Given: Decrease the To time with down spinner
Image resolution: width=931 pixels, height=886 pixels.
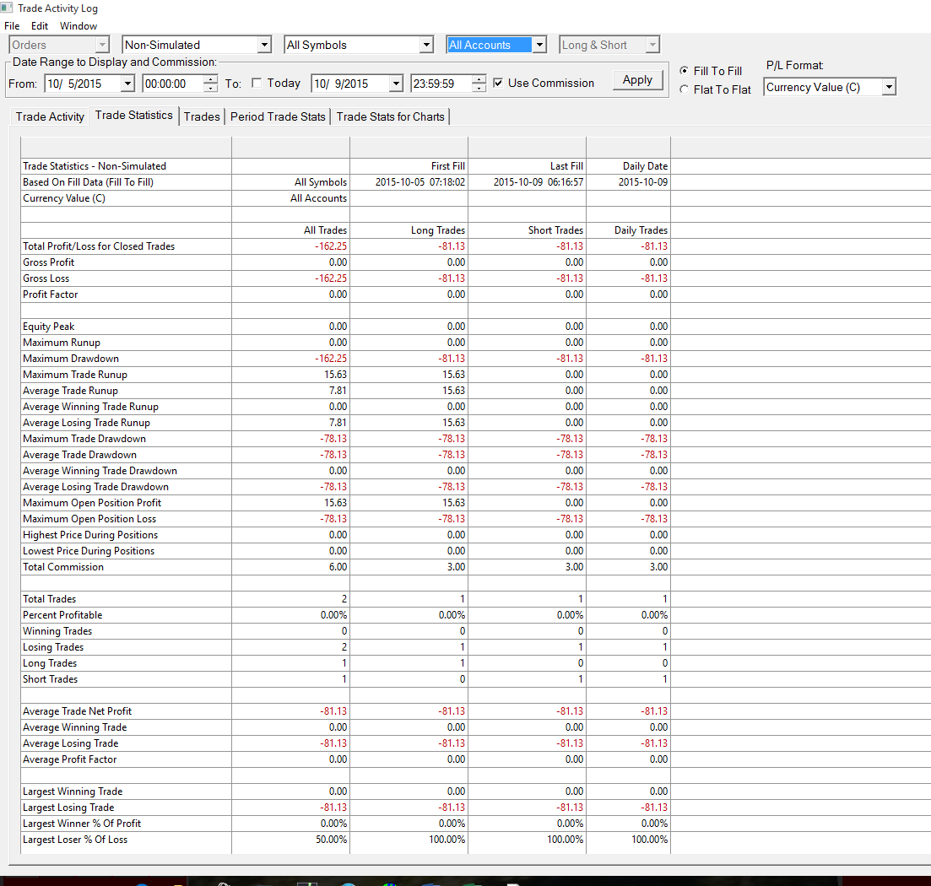Looking at the screenshot, I should coord(479,88).
